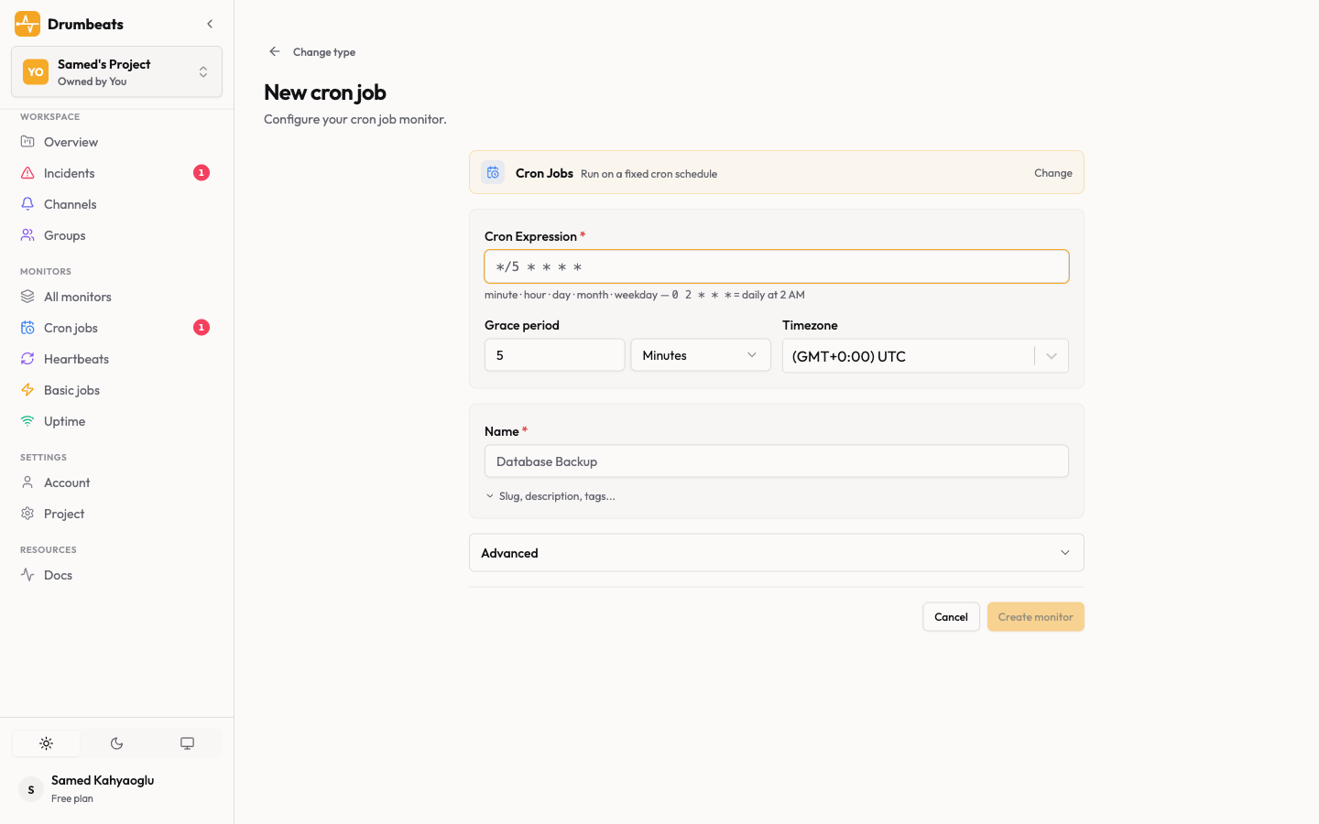This screenshot has width=1319, height=824.
Task: Click the Uptime wifi icon
Action: tap(27, 421)
